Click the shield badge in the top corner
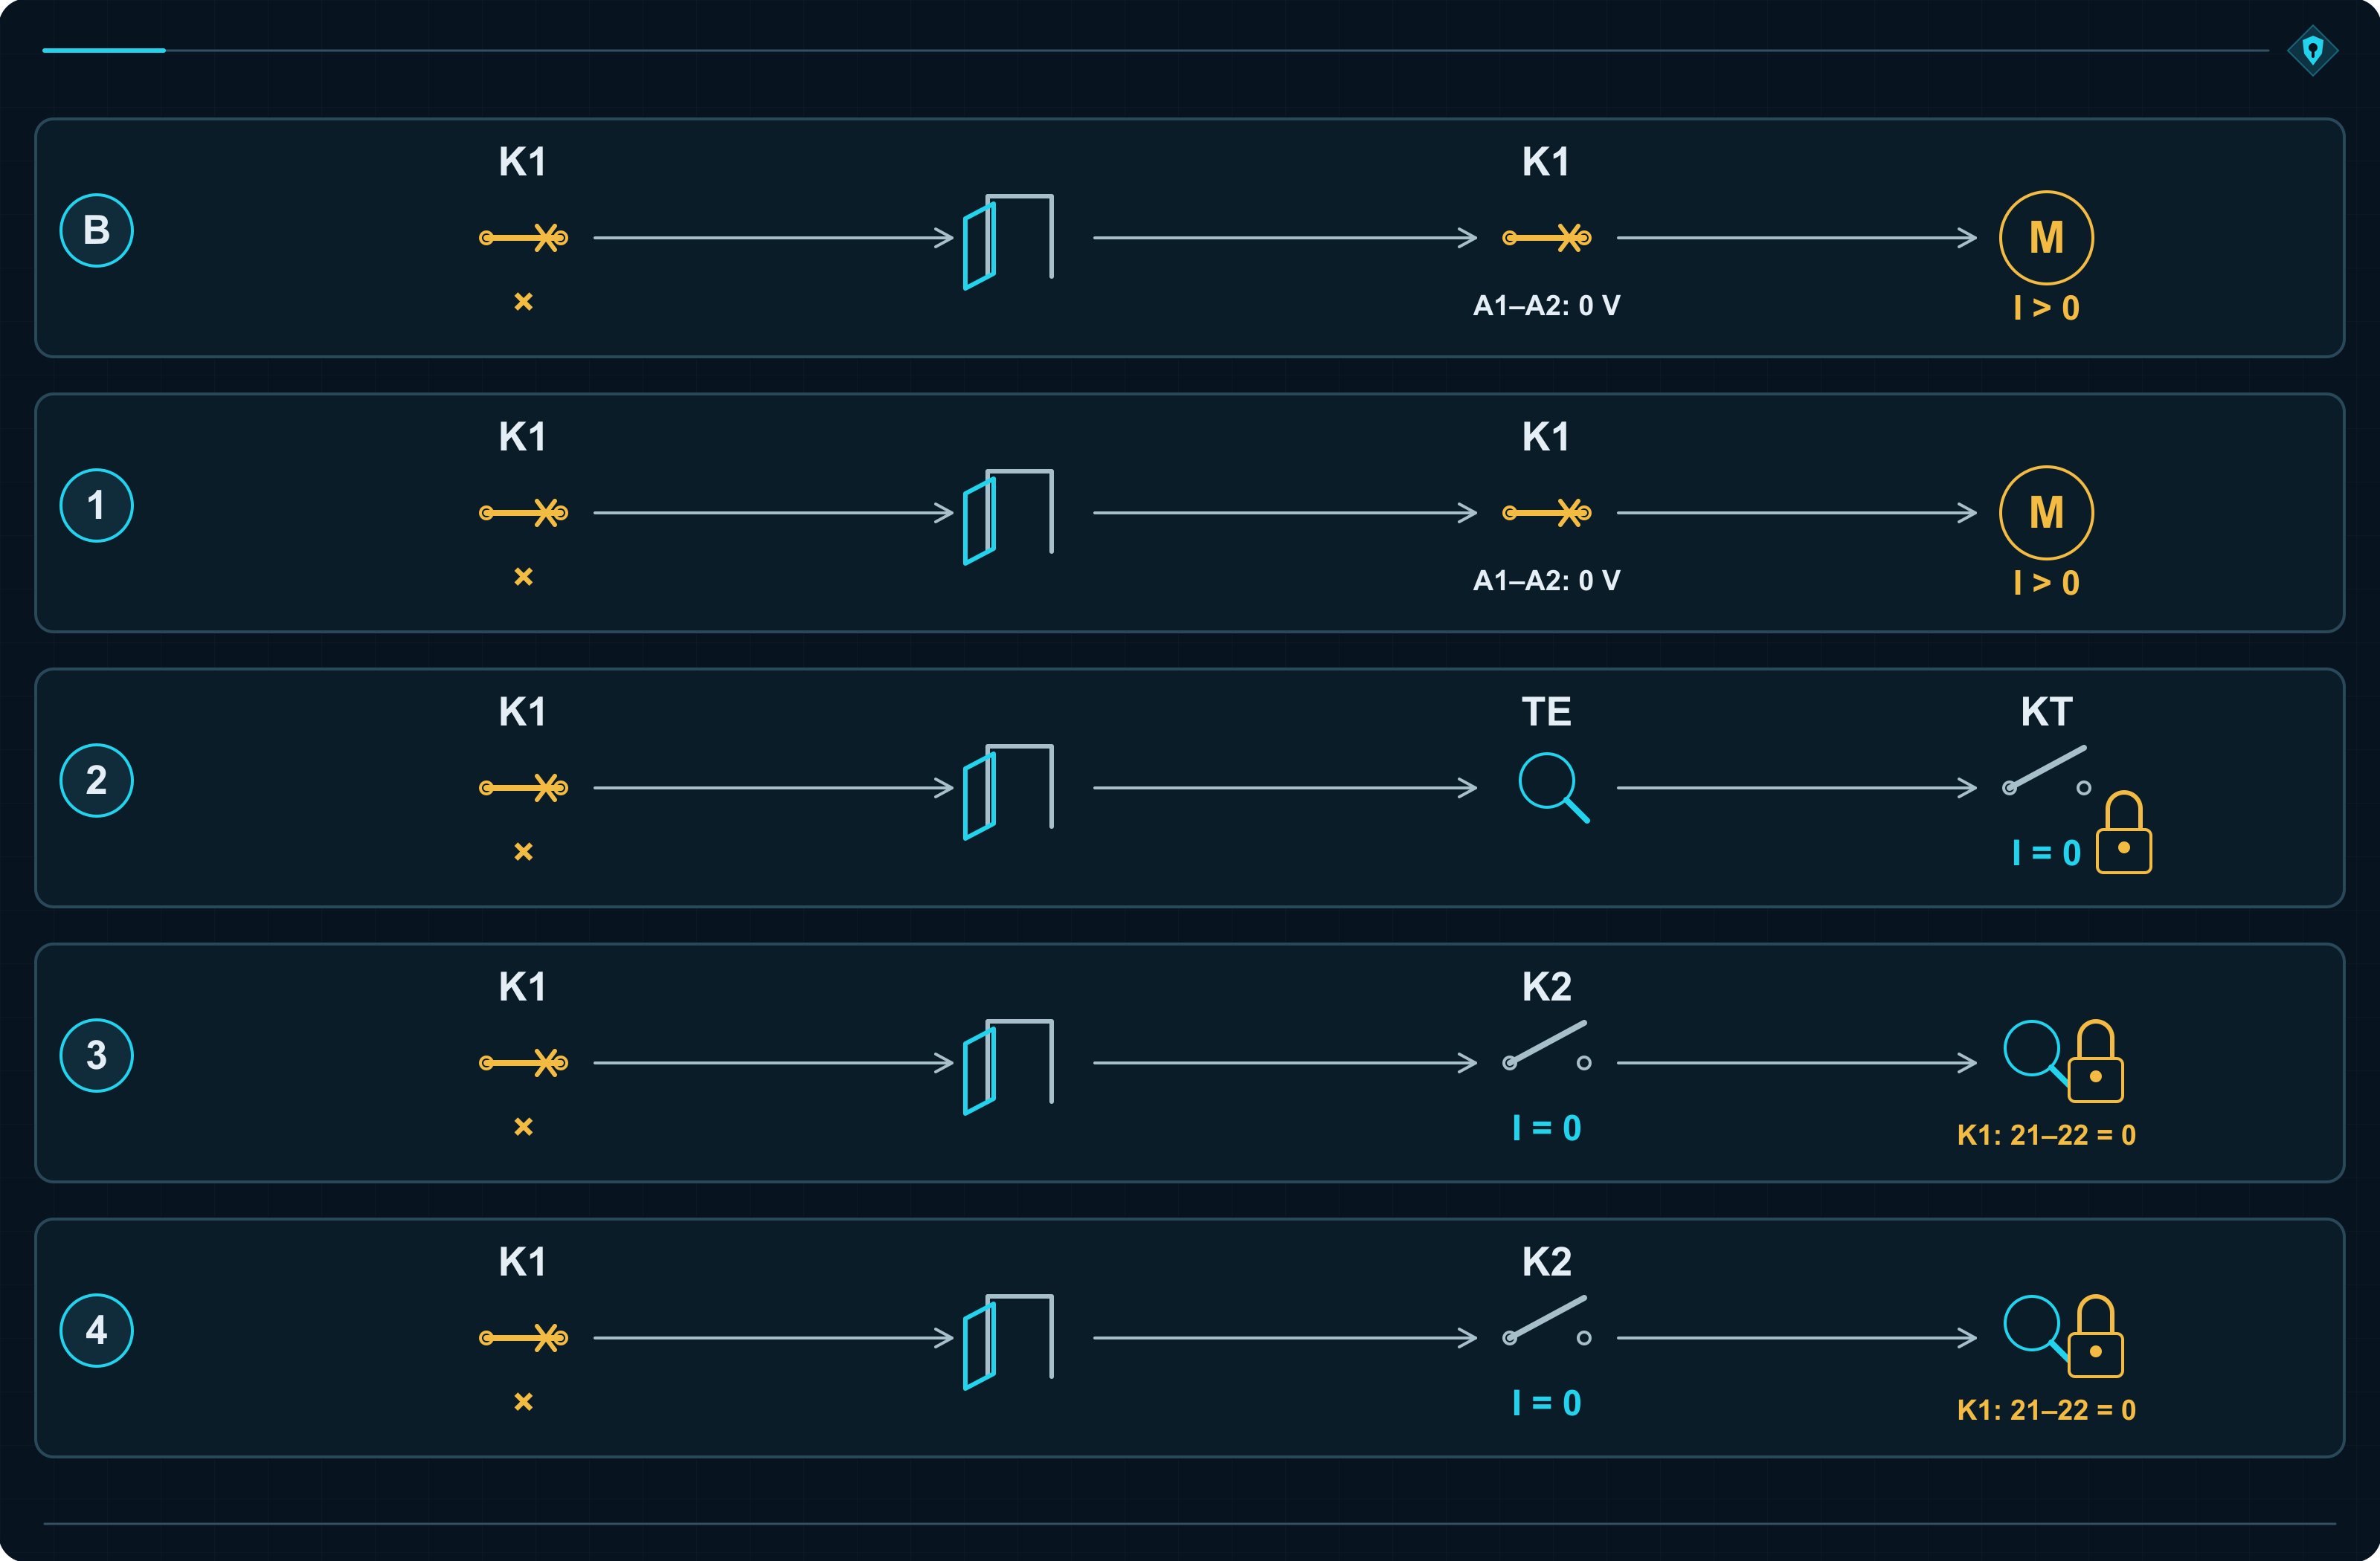 tap(2312, 50)
